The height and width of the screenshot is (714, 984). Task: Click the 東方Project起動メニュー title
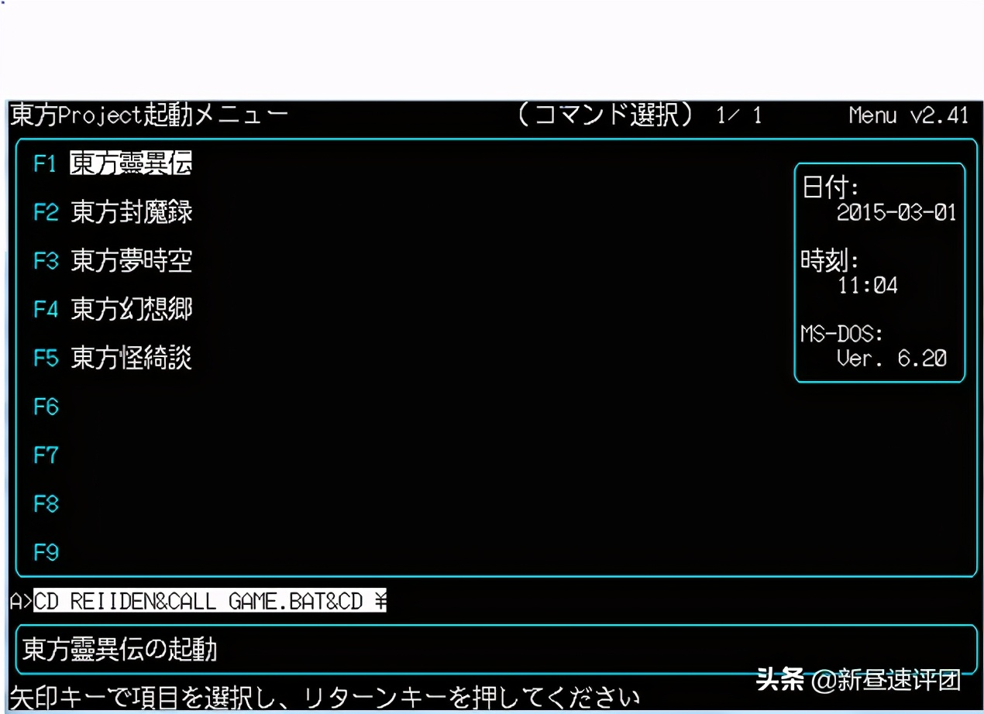pyautogui.click(x=147, y=115)
